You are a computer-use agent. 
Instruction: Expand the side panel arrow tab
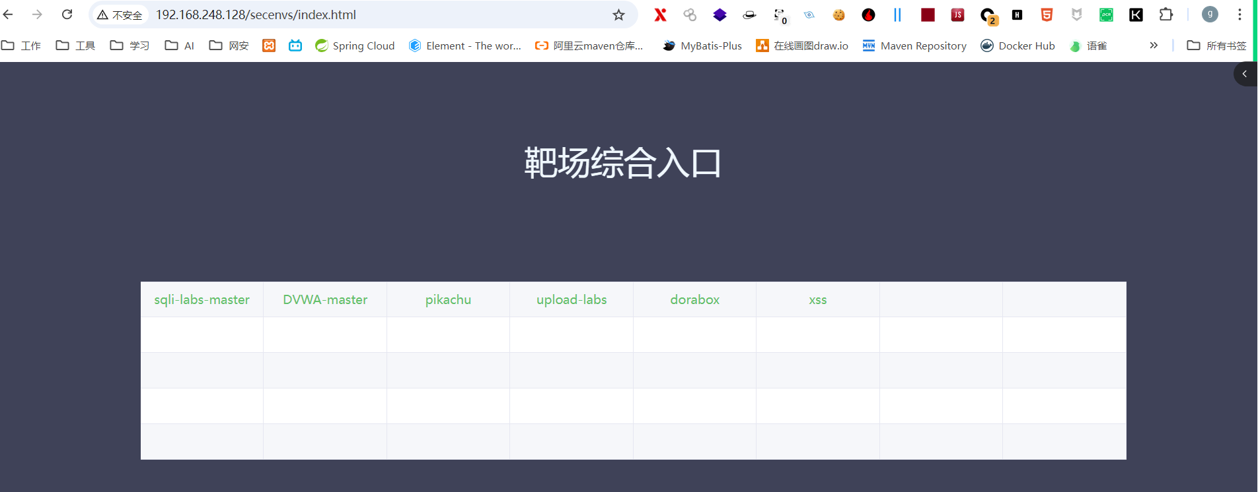pyautogui.click(x=1245, y=74)
